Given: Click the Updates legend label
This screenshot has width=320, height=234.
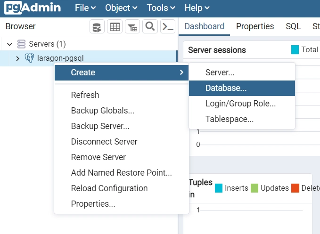Looking at the screenshot, I should (x=275, y=188).
